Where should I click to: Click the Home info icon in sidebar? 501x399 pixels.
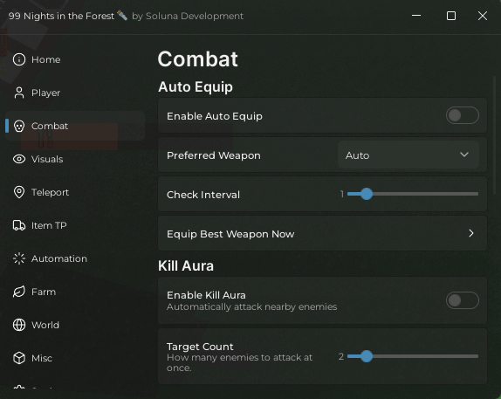pos(19,59)
